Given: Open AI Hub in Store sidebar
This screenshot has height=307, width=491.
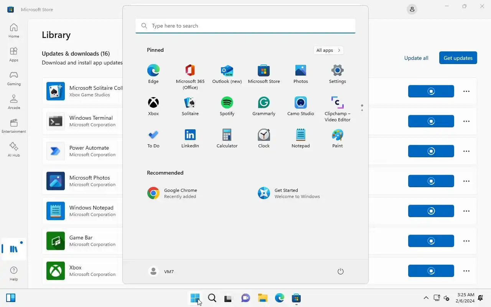Looking at the screenshot, I should coord(14,150).
